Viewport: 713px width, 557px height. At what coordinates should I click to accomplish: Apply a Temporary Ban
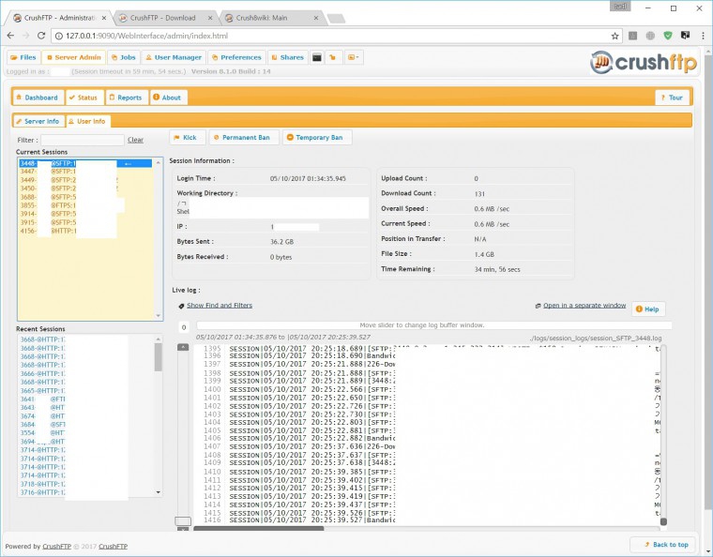315,138
